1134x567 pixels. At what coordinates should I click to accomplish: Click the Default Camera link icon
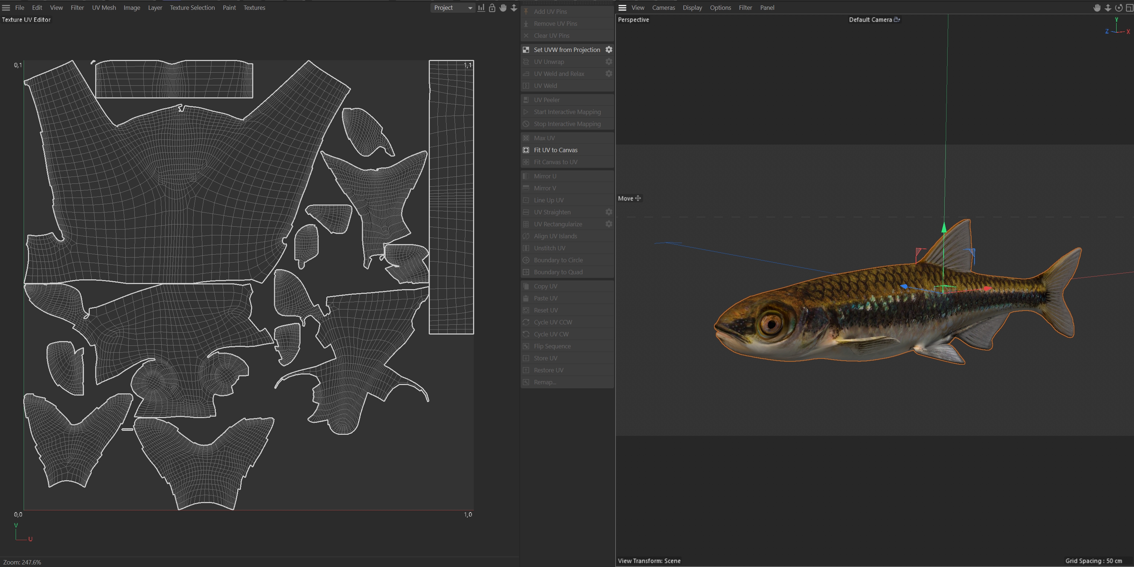897,19
